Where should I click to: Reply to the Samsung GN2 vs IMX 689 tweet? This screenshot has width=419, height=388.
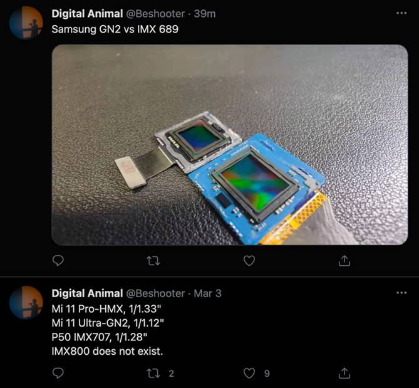[58, 260]
